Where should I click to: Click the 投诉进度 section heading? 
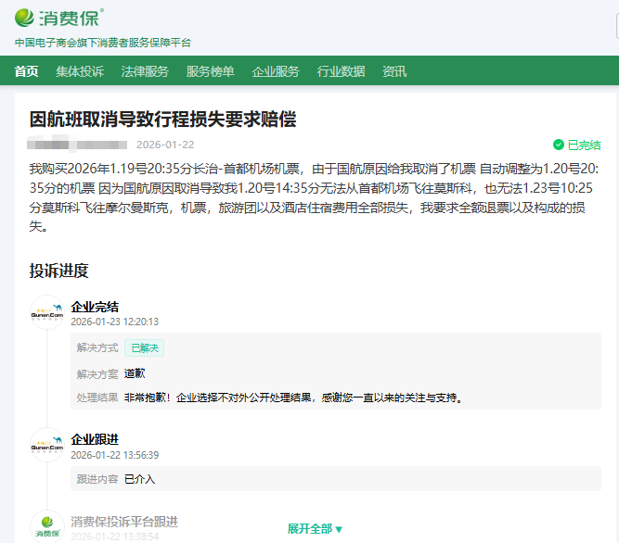[x=58, y=271]
